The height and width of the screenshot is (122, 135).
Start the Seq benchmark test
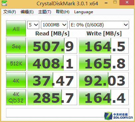coord(16,46)
